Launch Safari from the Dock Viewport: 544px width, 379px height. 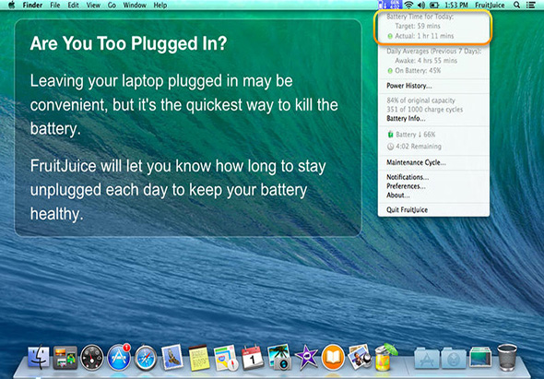(146, 358)
